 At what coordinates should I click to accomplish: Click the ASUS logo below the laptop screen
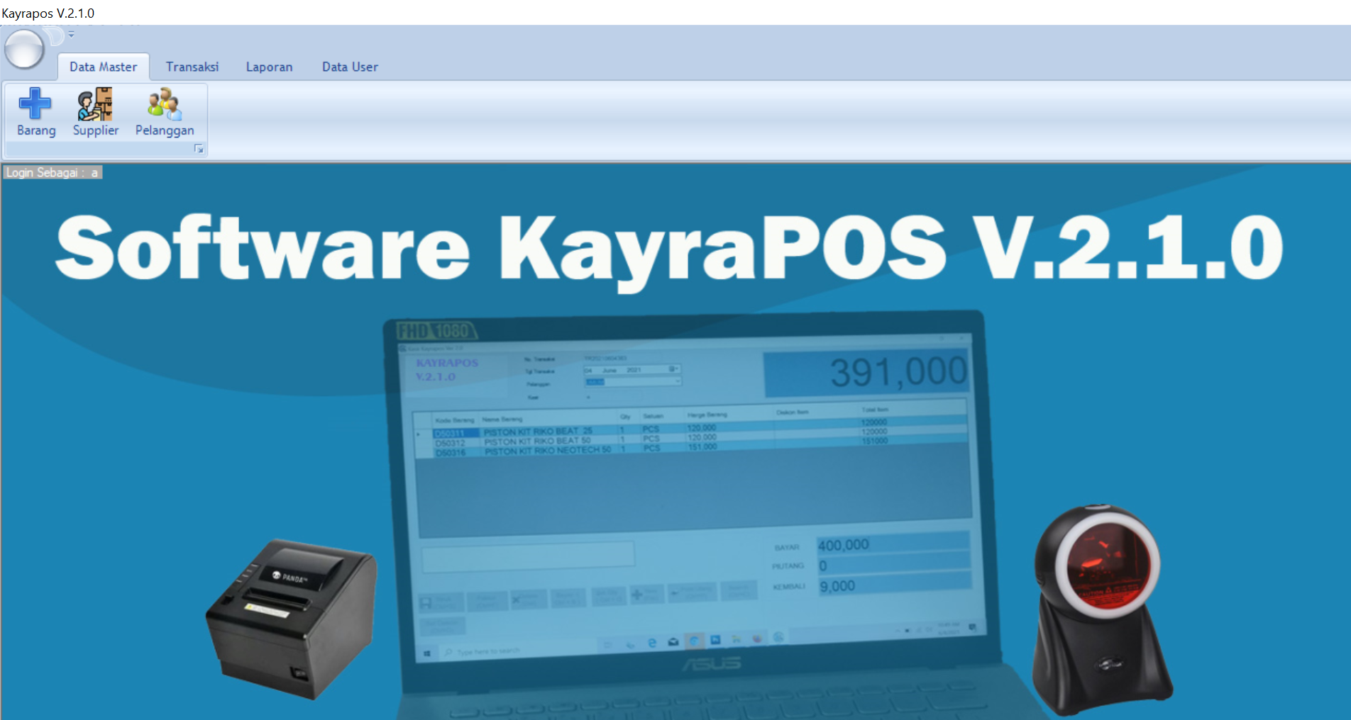click(711, 664)
